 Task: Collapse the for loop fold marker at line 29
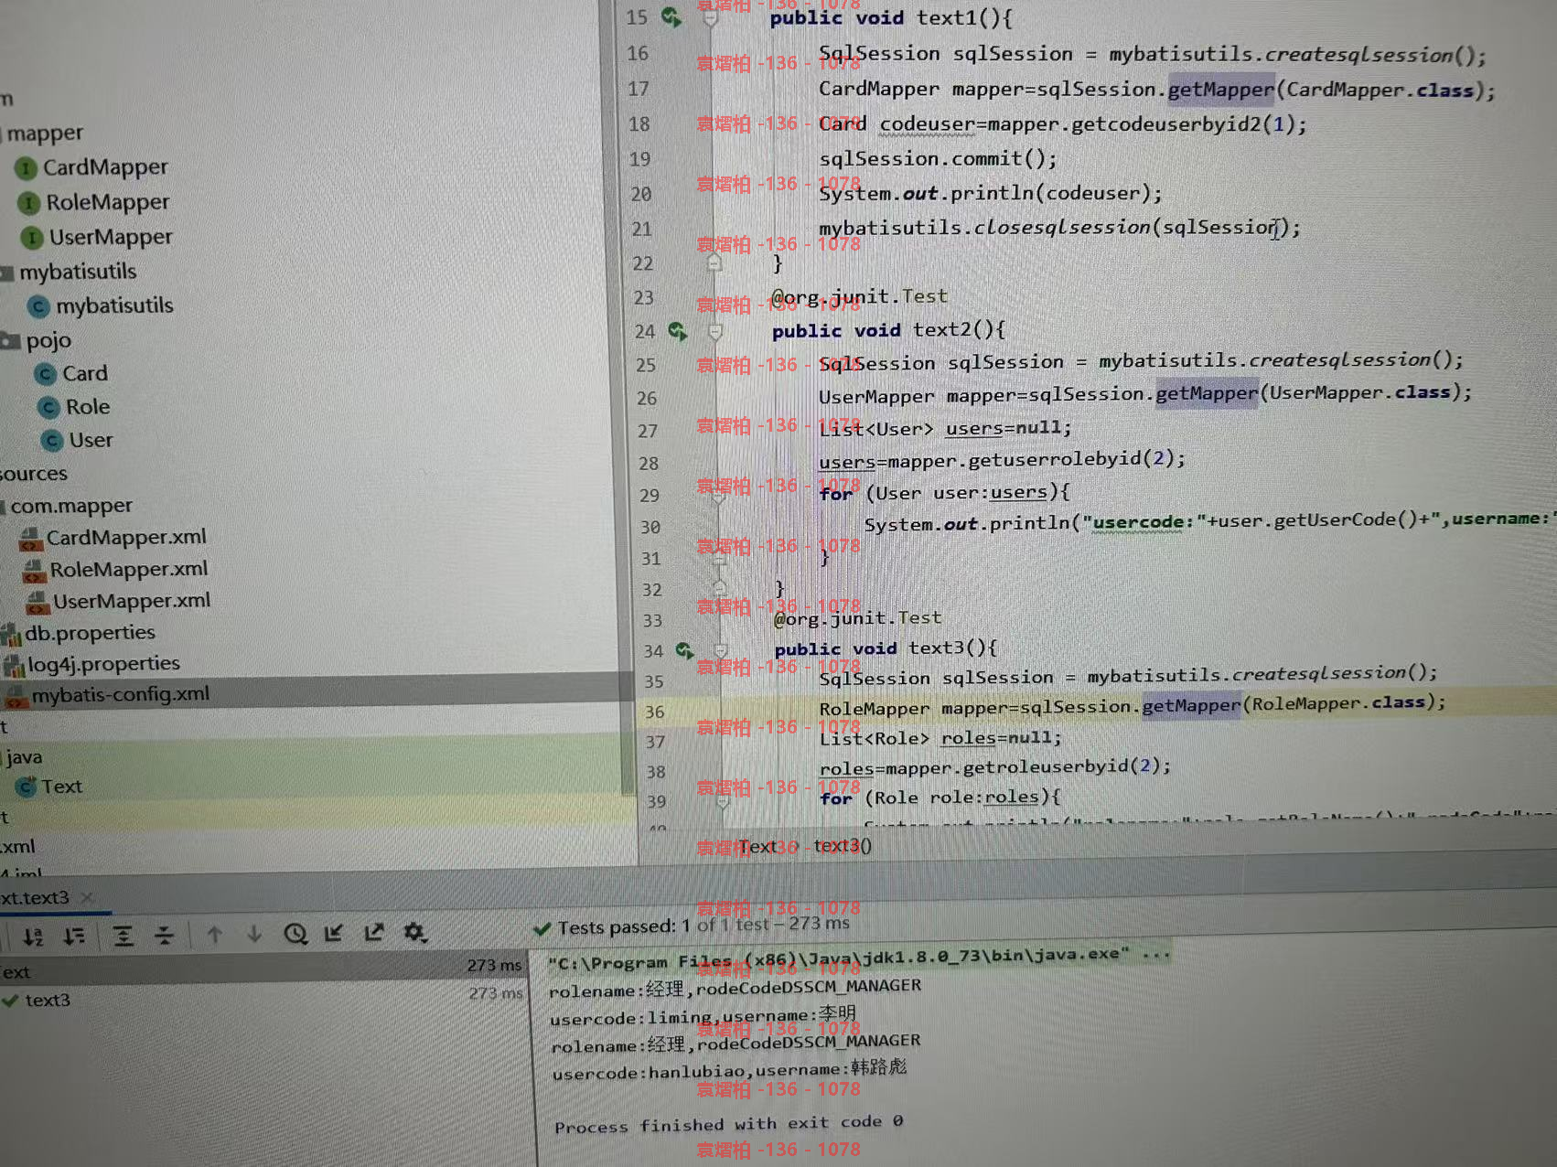[718, 498]
